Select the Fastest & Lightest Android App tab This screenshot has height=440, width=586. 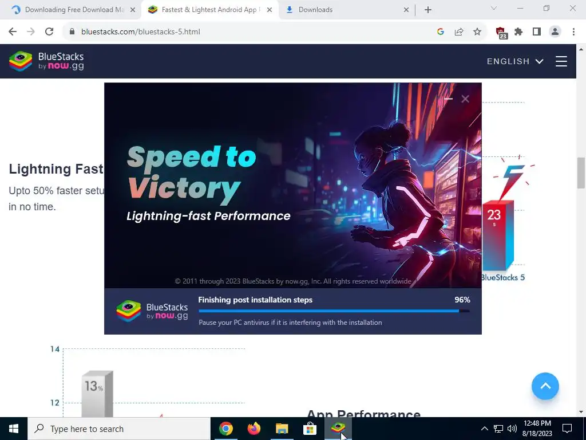click(211, 10)
